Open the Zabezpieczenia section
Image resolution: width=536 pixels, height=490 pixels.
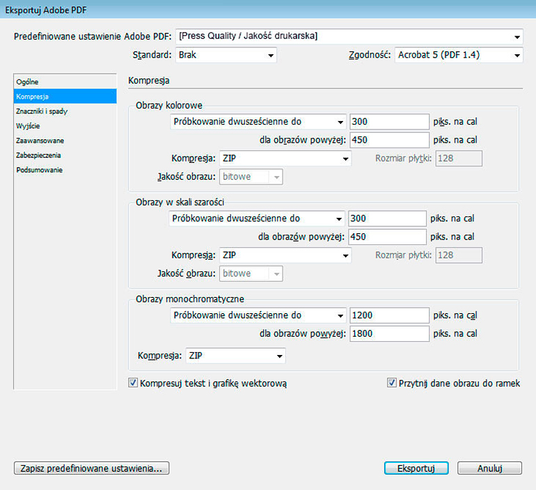coord(65,155)
